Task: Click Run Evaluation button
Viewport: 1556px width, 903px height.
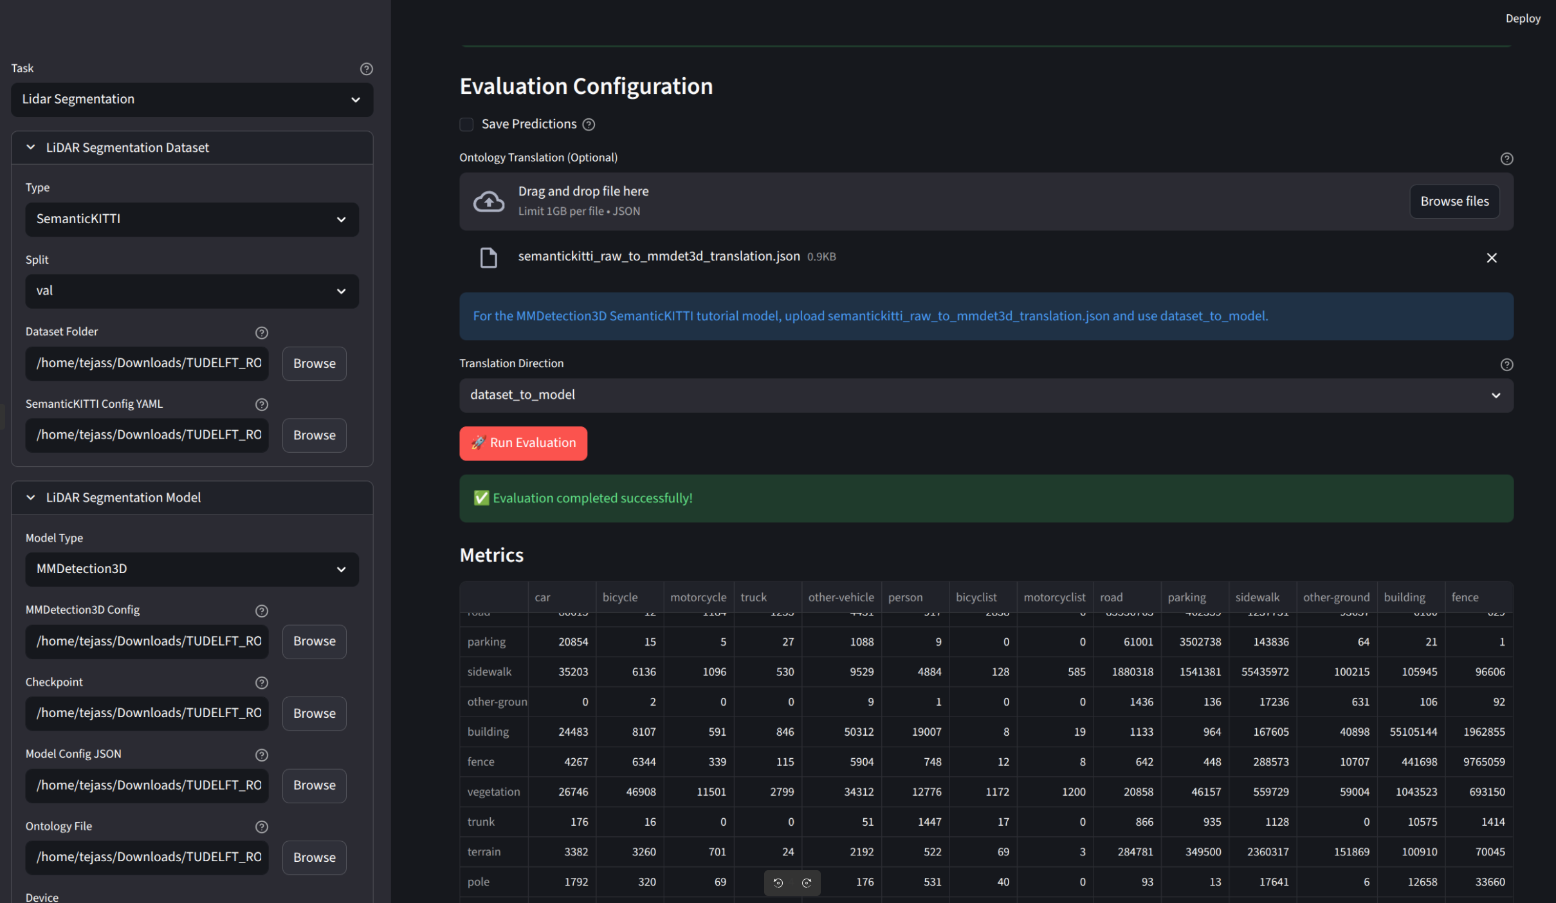Action: coord(523,443)
